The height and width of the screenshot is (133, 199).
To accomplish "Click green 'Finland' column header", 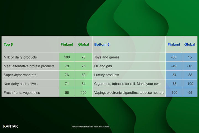I will pyautogui.click(x=67, y=44).
